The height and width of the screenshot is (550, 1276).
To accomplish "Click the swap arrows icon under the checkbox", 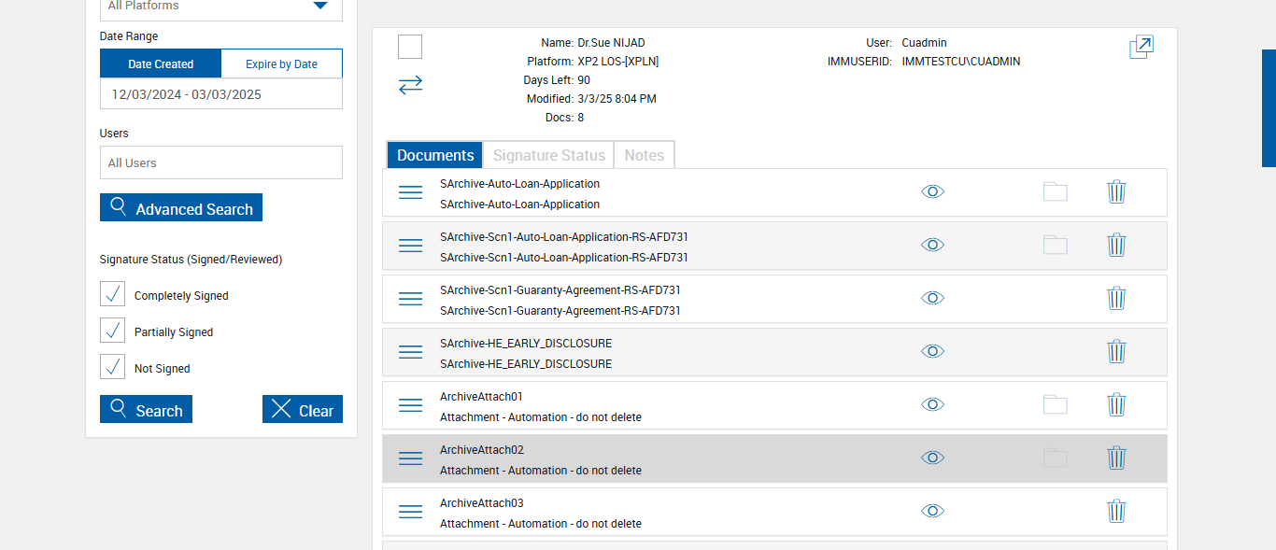I will (410, 85).
